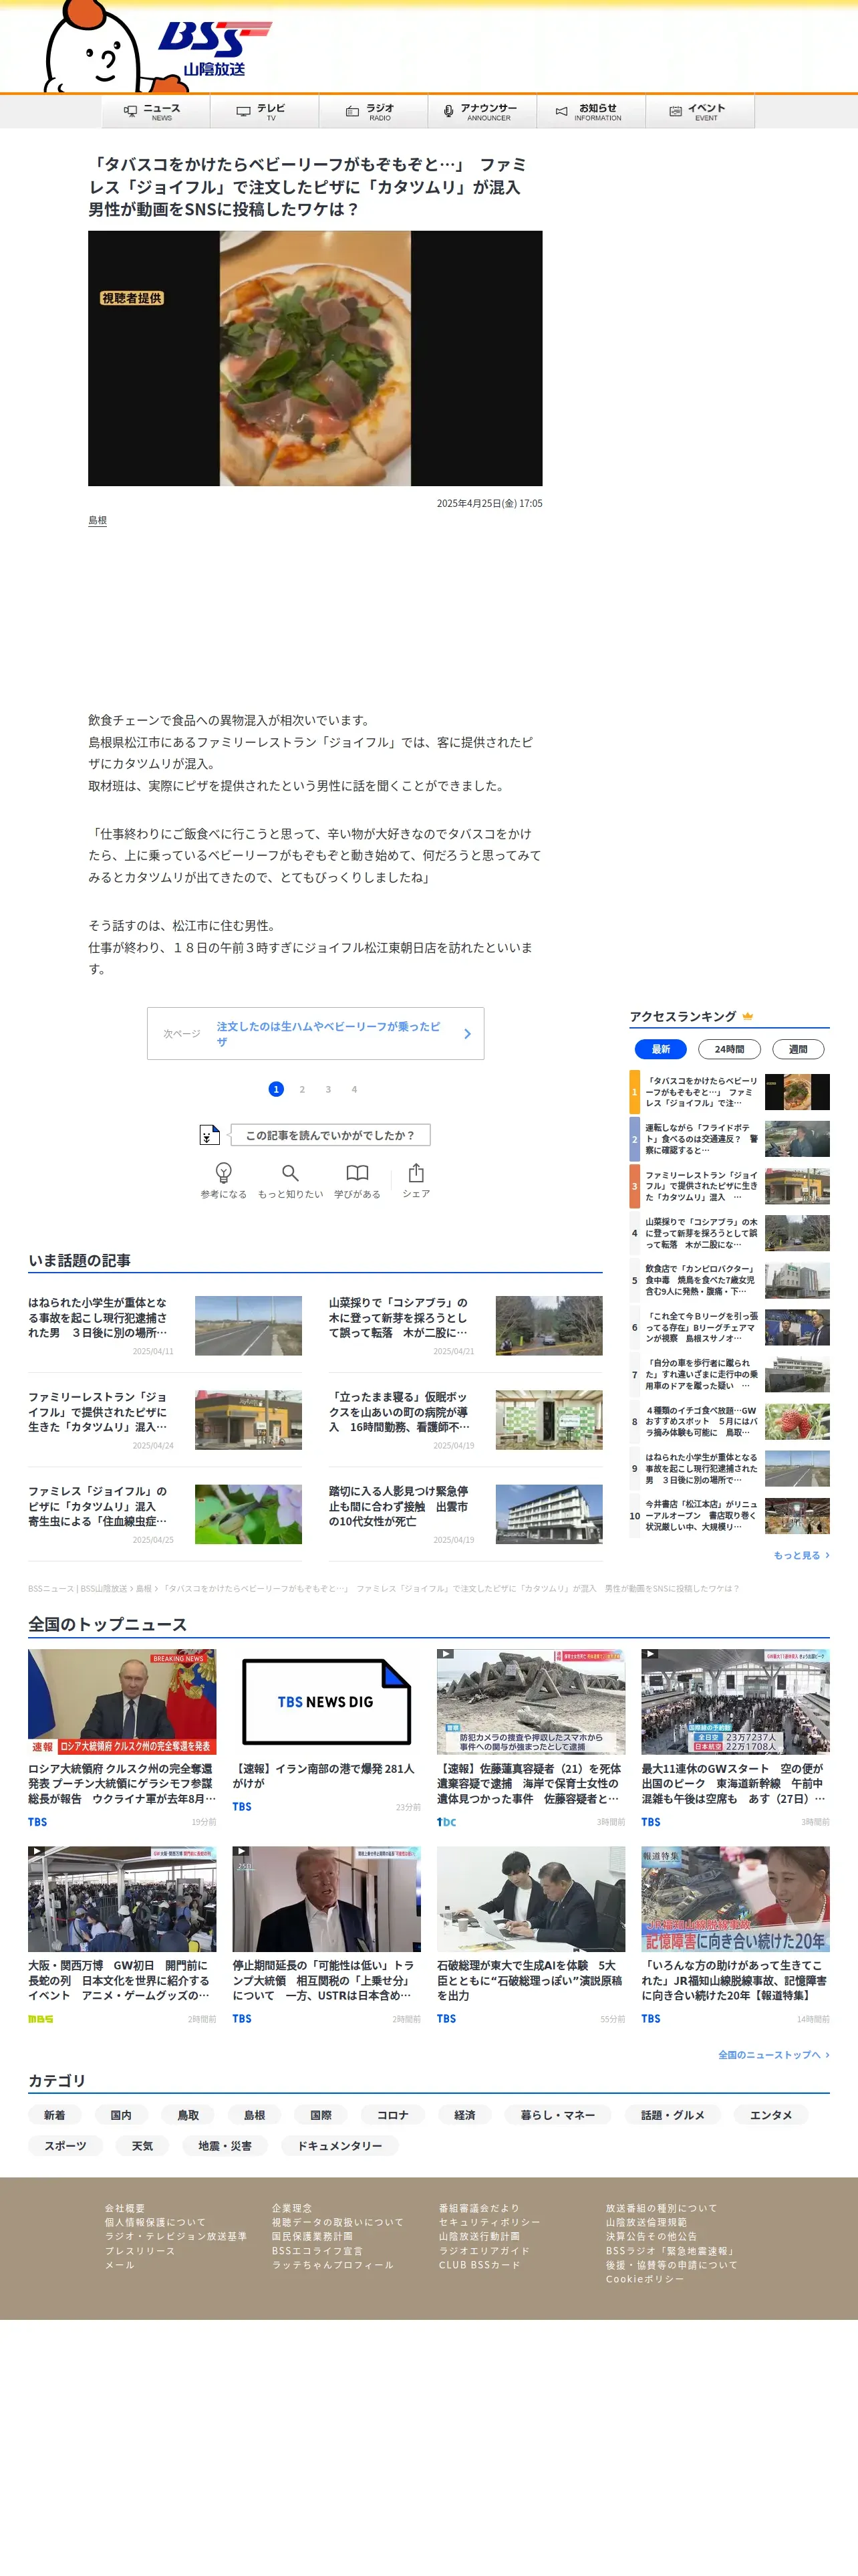Open article about はねられた小学生が重体
Viewport: 858px width, 2576px height.
pyautogui.click(x=165, y=1325)
